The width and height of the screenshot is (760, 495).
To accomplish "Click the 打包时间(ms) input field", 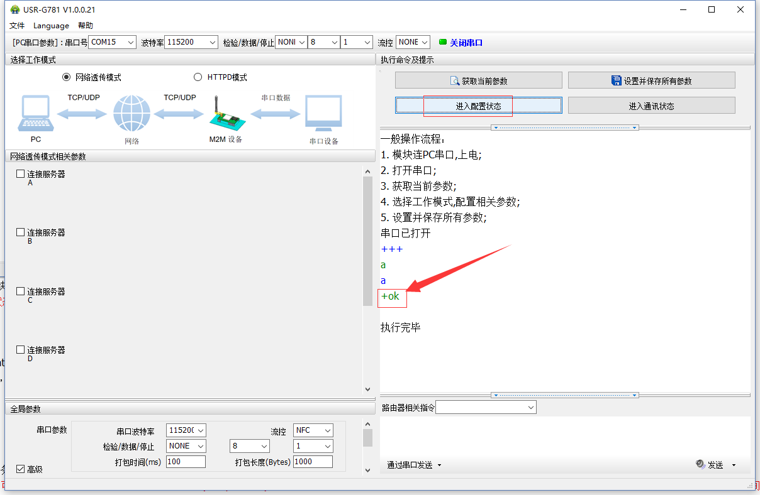I will (x=186, y=462).
